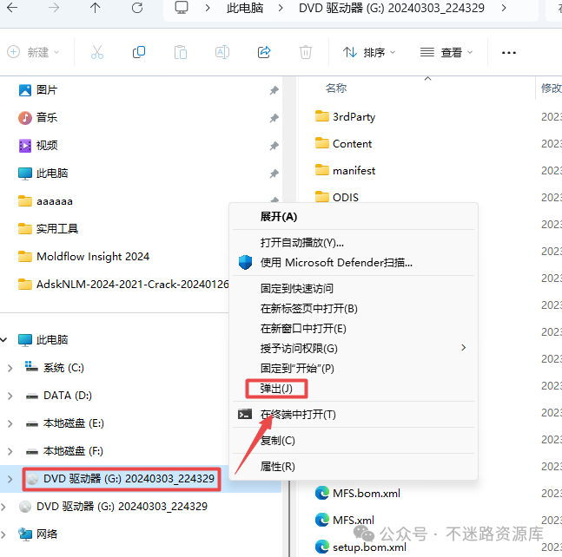The height and width of the screenshot is (557, 562).
Task: Open AdskNLM-2024-2021-Crack folder in sidebar
Action: (123, 285)
